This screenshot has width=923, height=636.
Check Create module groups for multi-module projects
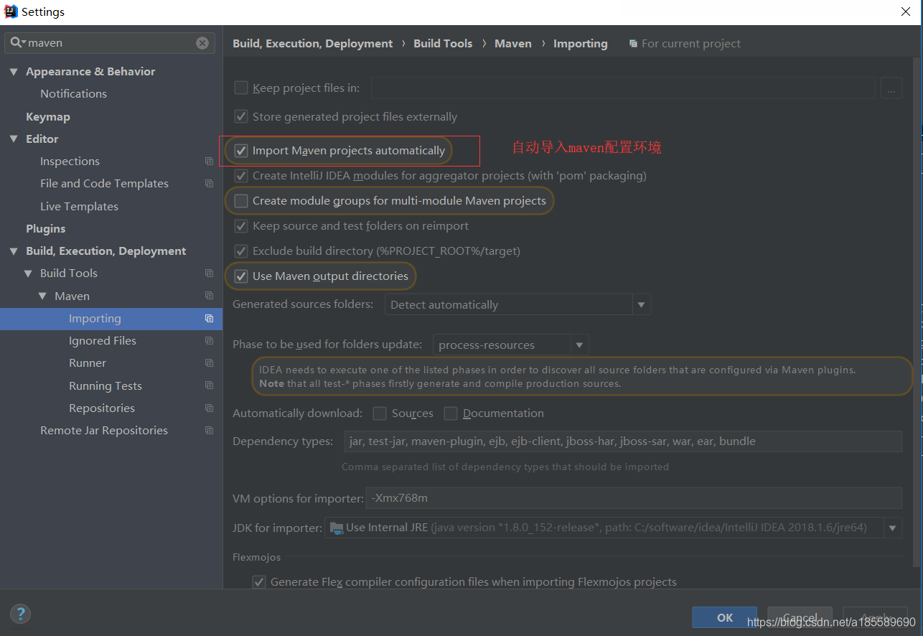click(241, 201)
